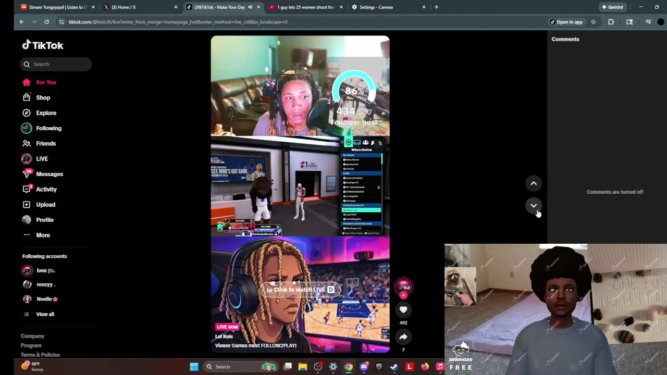Open the Noelle following account

point(40,299)
